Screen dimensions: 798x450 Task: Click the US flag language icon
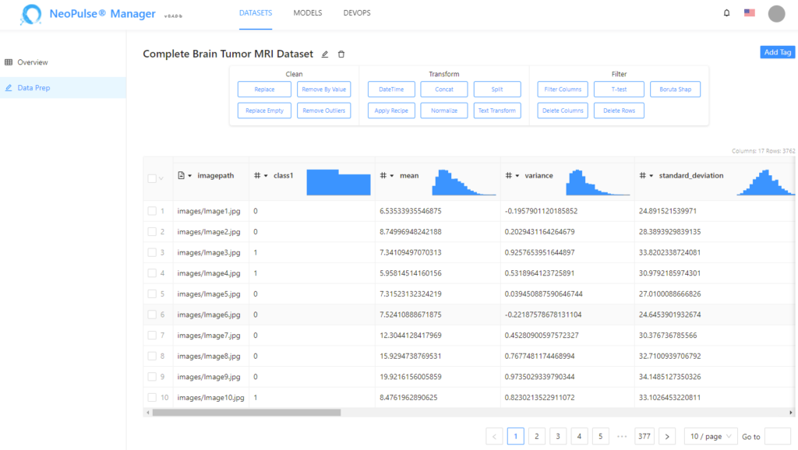[750, 13]
